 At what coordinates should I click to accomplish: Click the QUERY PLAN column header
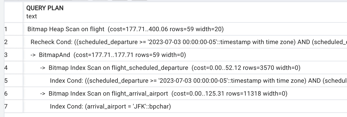coord(45,8)
